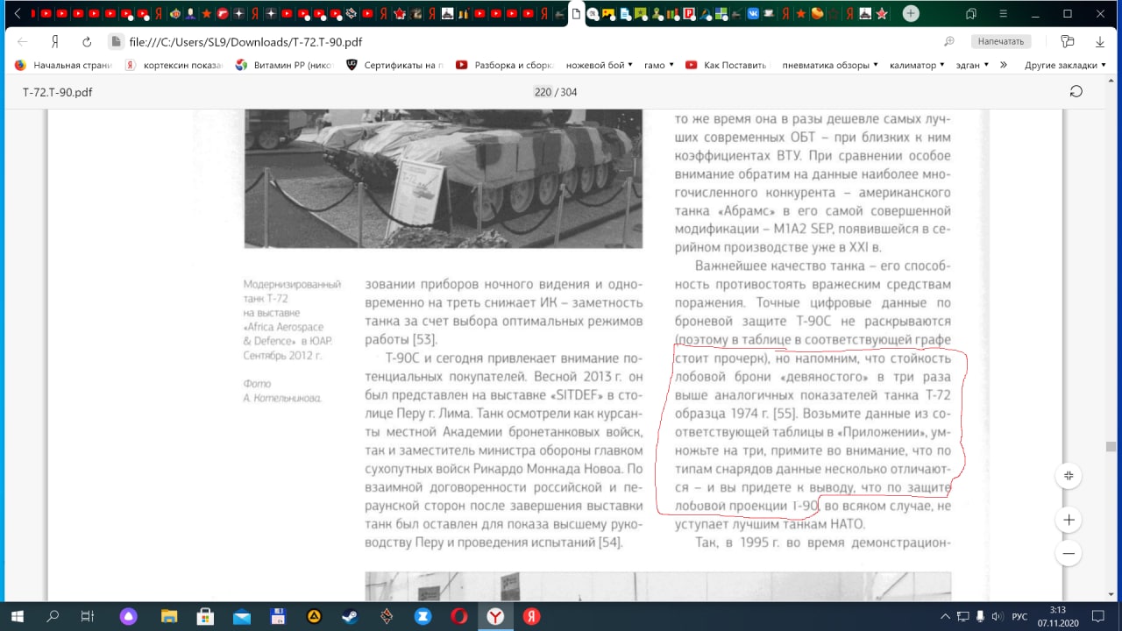This screenshot has width=1122, height=631.
Task: Go back with the browser back arrow
Action: pyautogui.click(x=22, y=42)
